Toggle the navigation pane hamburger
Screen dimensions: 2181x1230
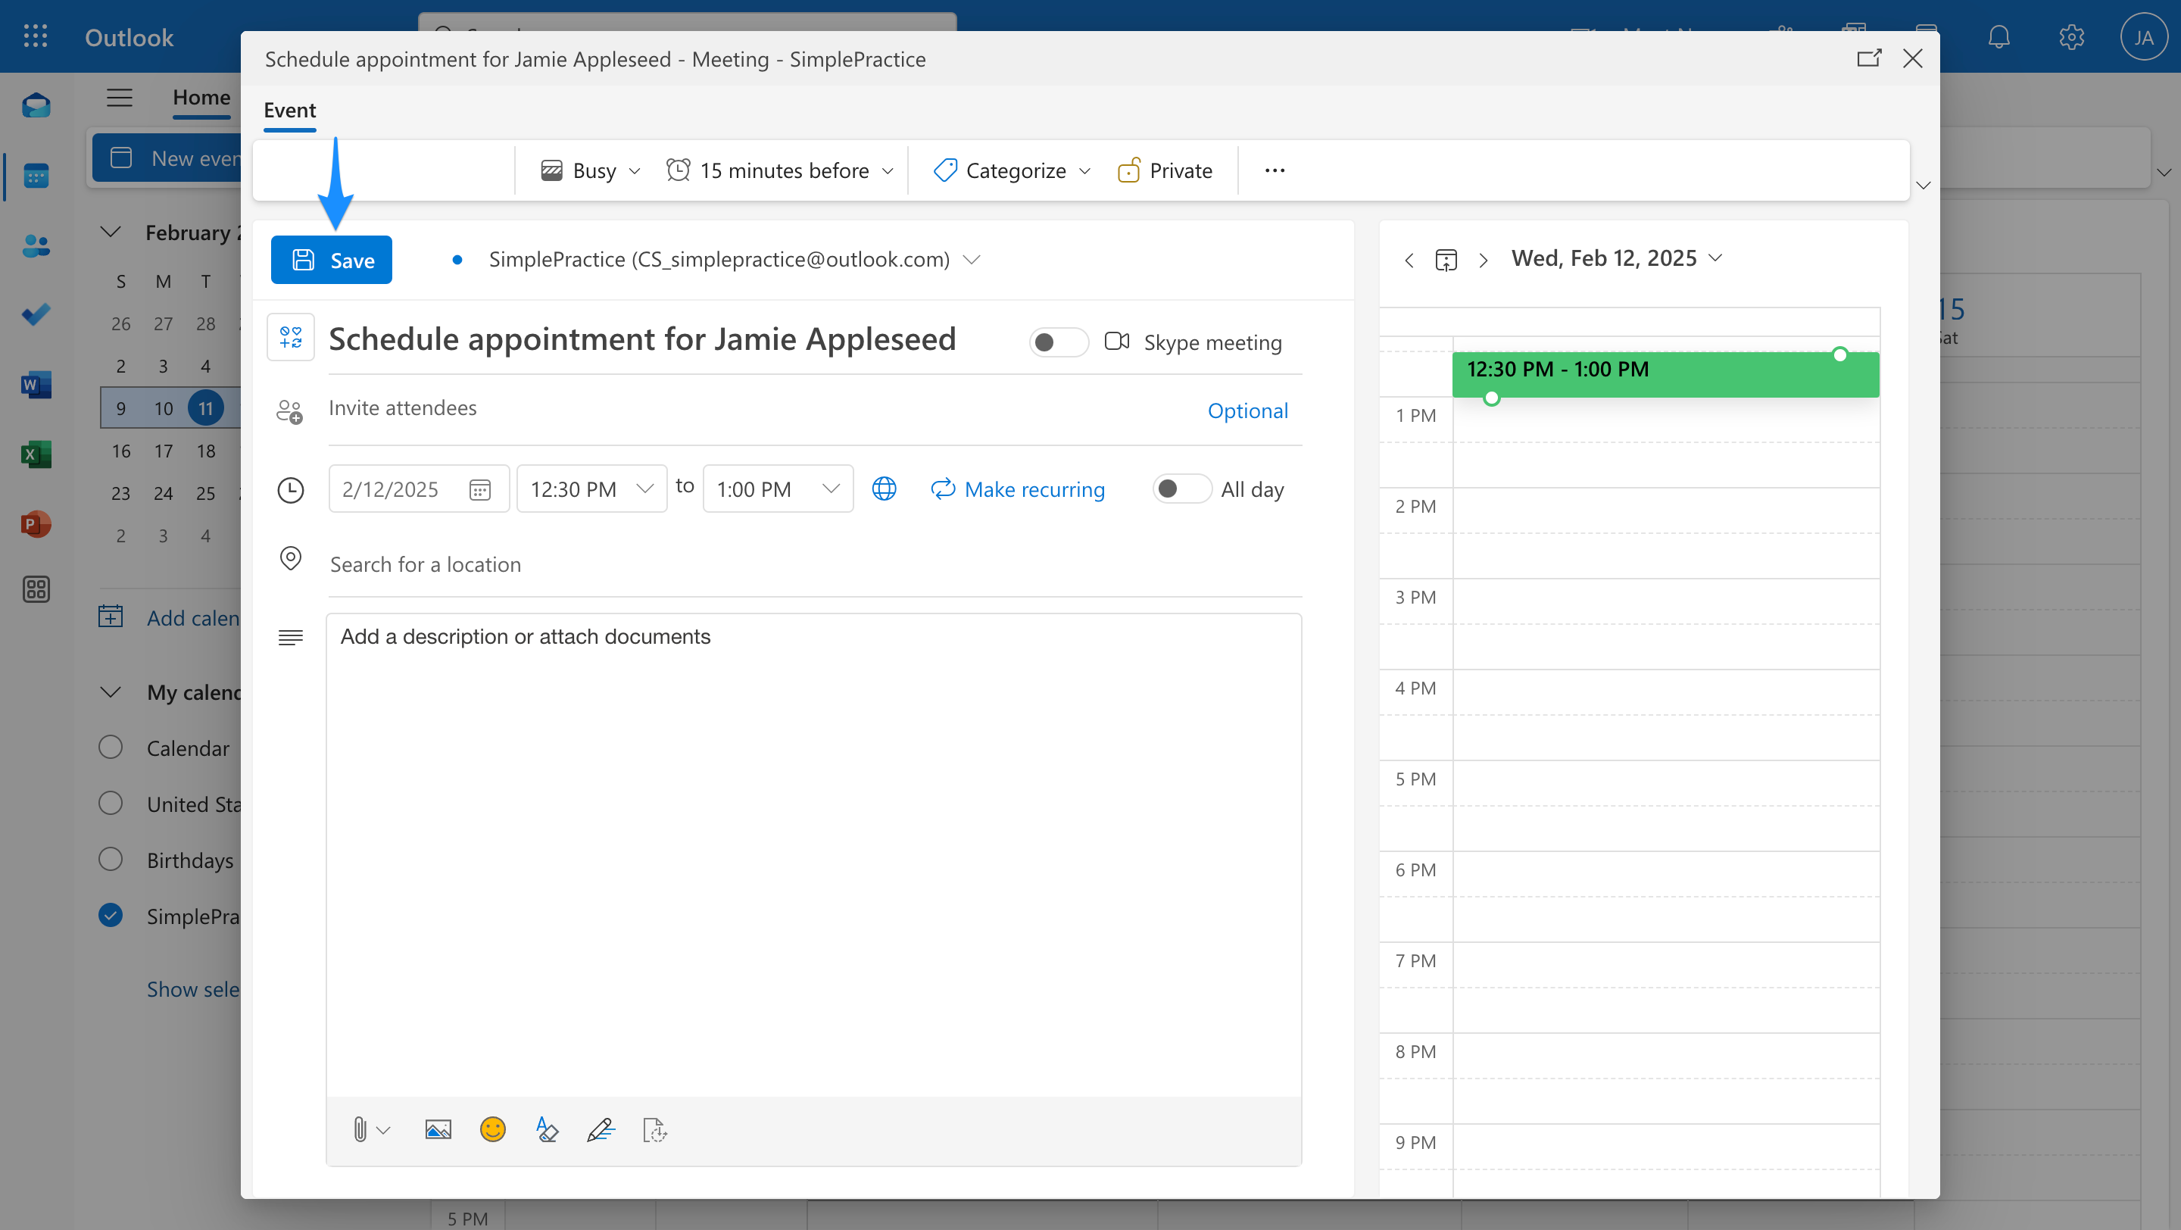pos(120,98)
